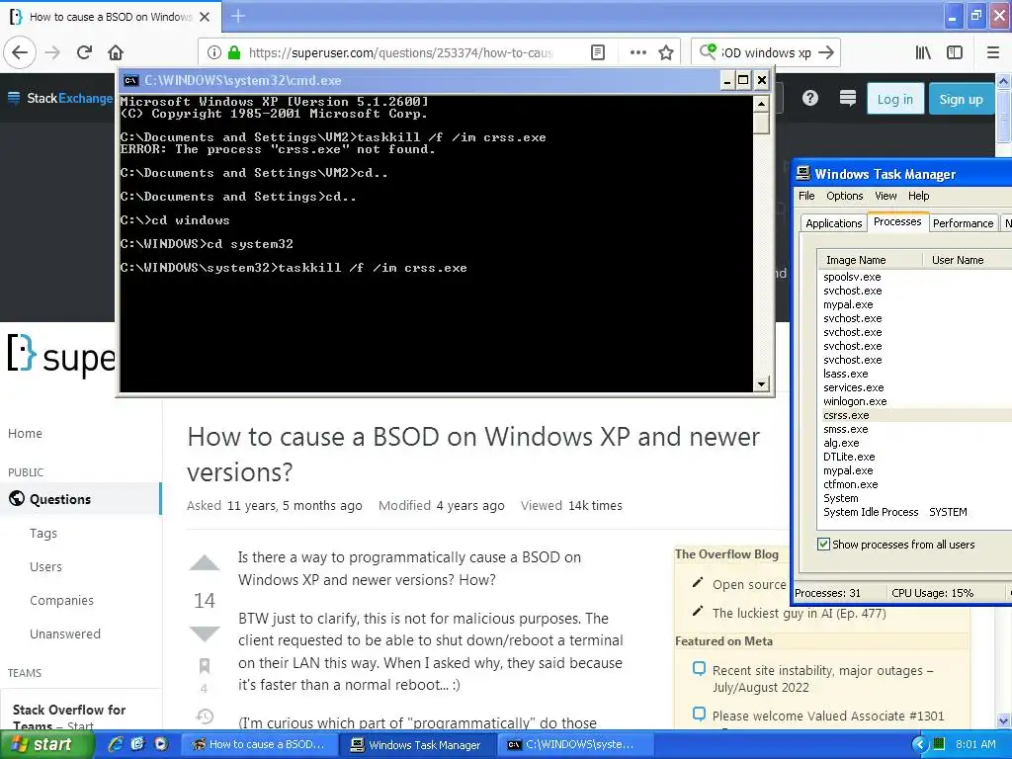
Task: Open a new browser tab with the plus
Action: (x=237, y=16)
